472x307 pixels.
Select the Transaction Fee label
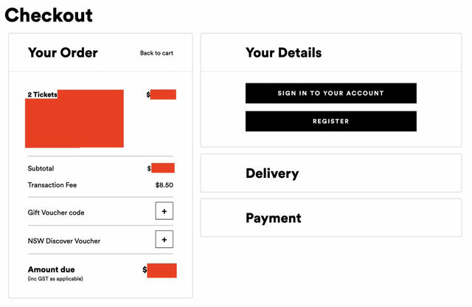coord(52,185)
